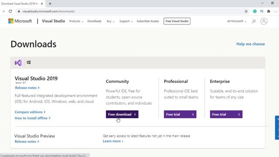
Task: Bookmark this page with the star icon
Action: pyautogui.click(x=246, y=11)
